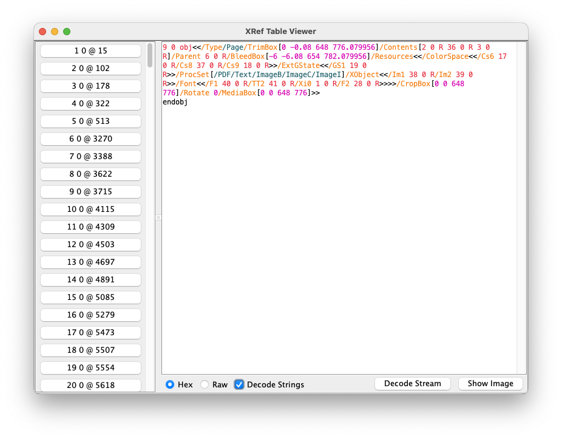
Task: Select xref entry "1 0 @ 15"
Action: coord(90,51)
